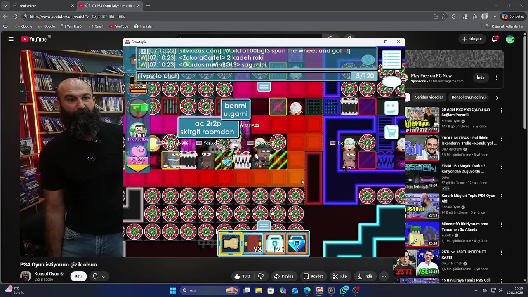This screenshot has width=528, height=297.
Task: Open Minecraft'ı Bitiriyorum video thumbnail
Action: [422, 233]
